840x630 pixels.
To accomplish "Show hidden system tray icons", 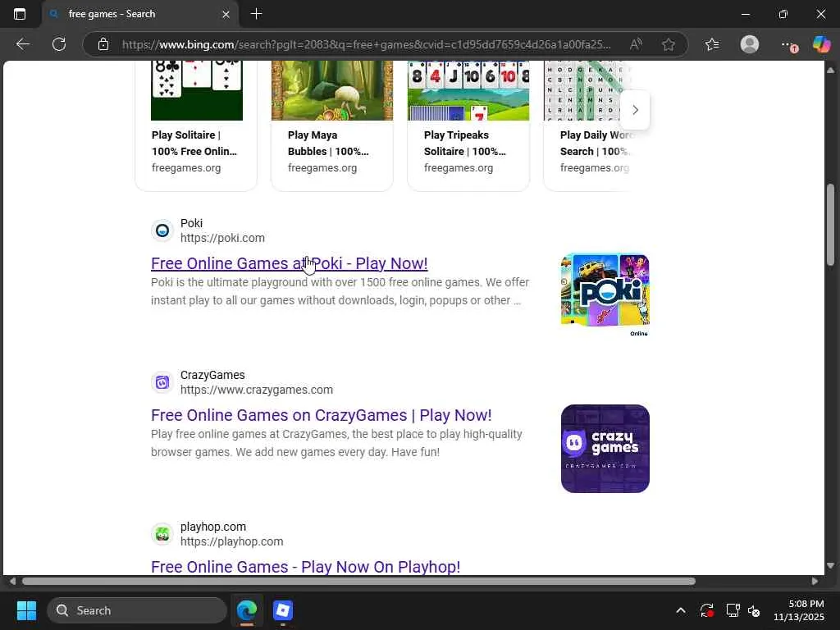I will tap(680, 610).
